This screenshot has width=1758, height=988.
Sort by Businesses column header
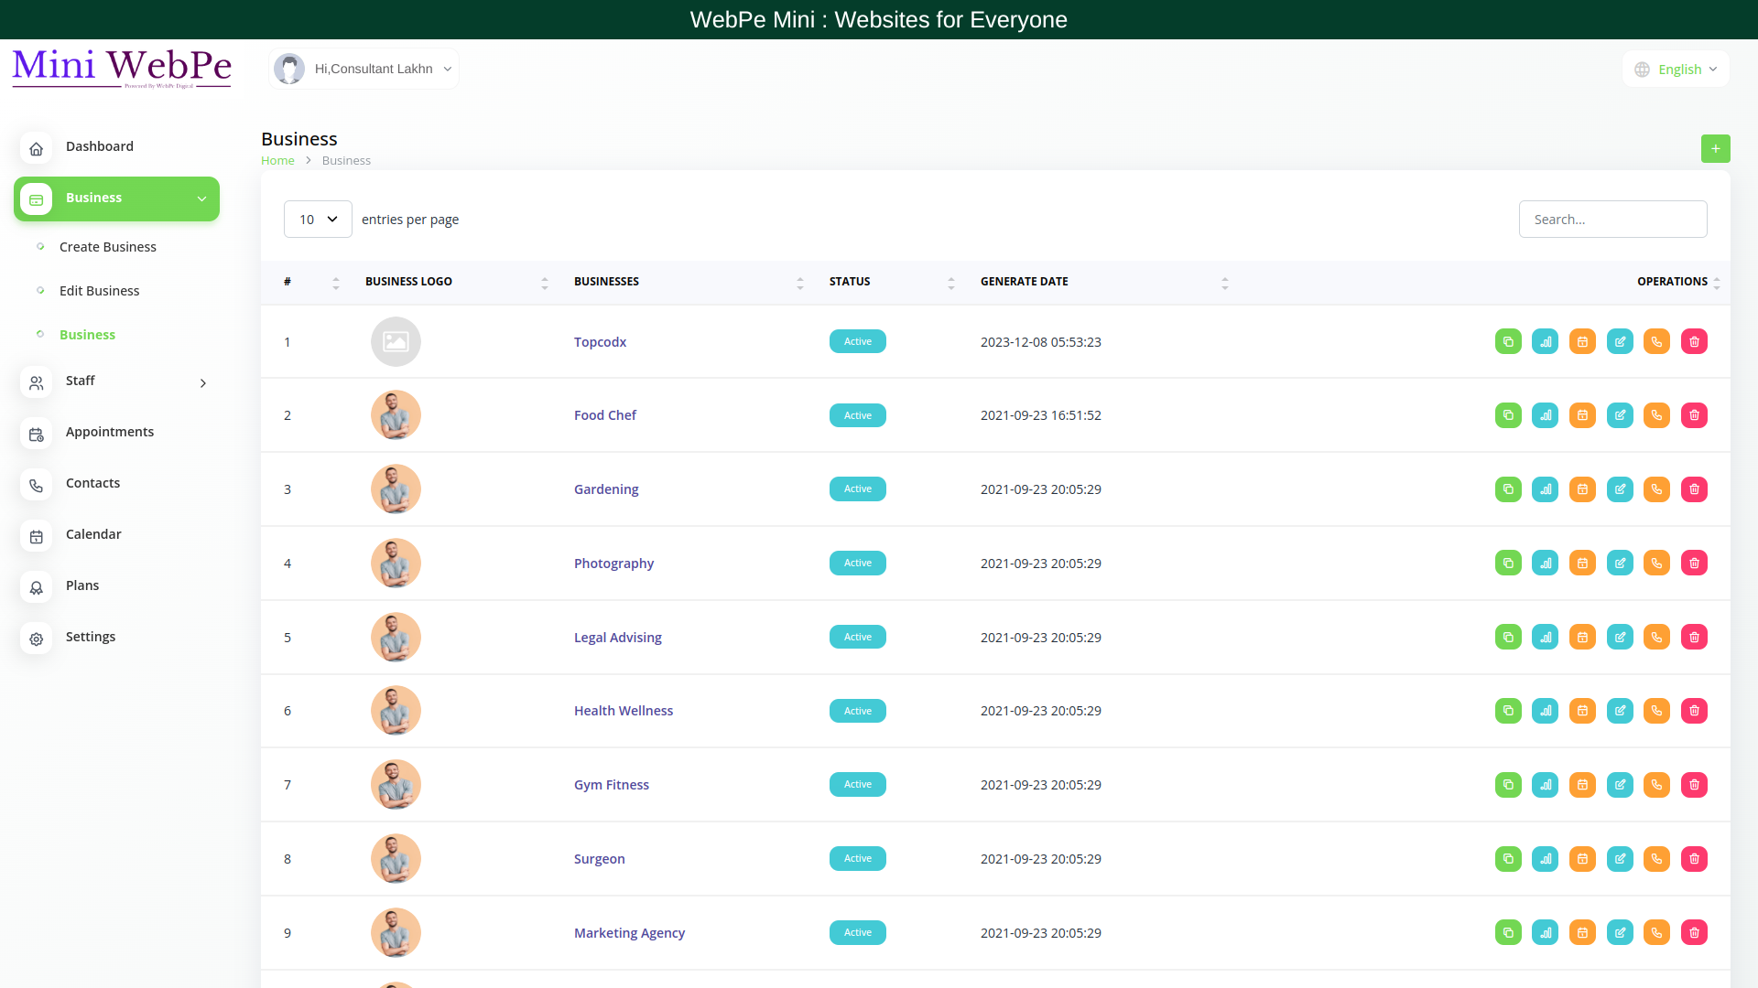606,282
